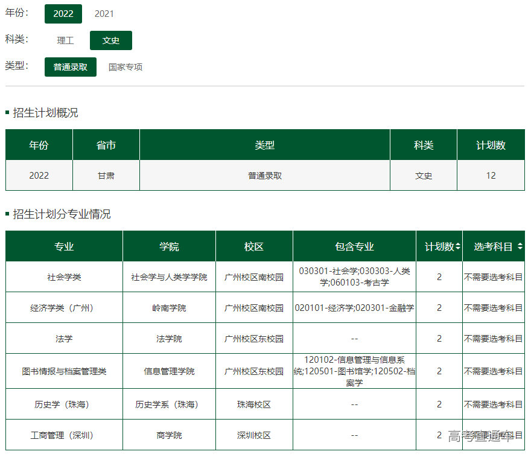Sort by 计划数 column arrow icon
Viewport: 531px width, 460px height.
458,246
